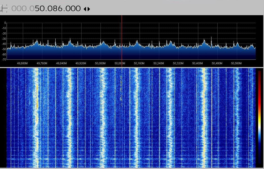Viewport: 264px width, 169px height.
Task: Click the right tuning arrow beside frequency
Action: click(x=89, y=9)
